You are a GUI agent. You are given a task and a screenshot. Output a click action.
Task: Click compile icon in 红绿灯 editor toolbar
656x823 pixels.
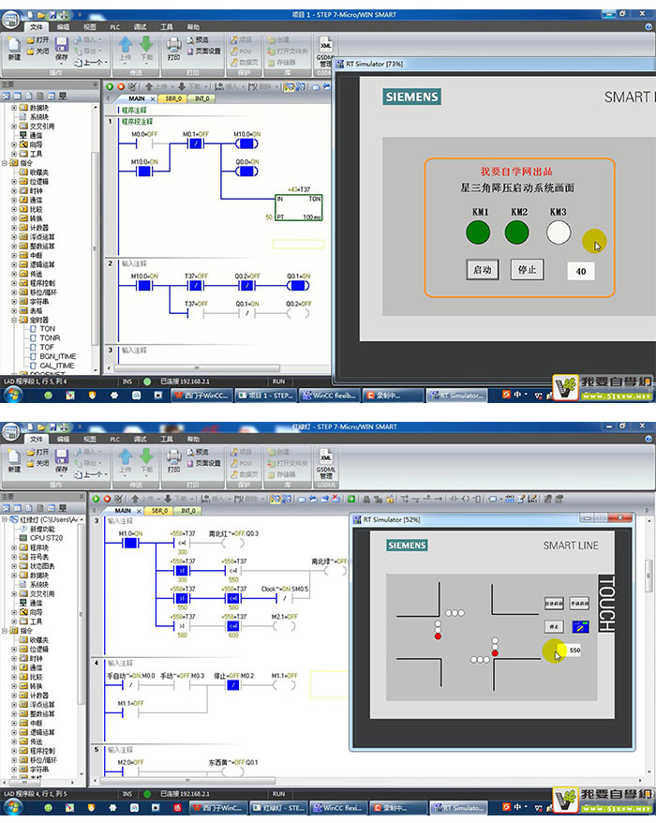119,500
